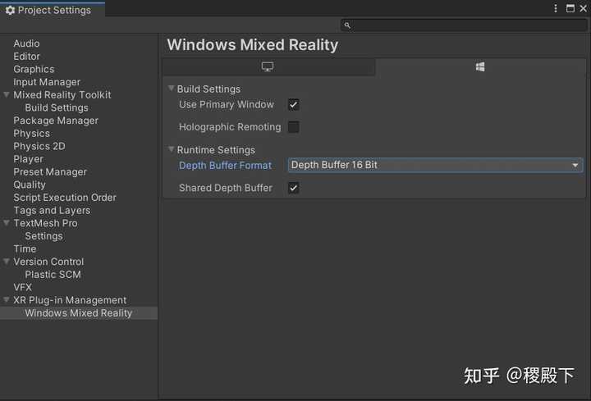Select the Physics 2D settings entry
This screenshot has width=591, height=401.
click(x=39, y=146)
